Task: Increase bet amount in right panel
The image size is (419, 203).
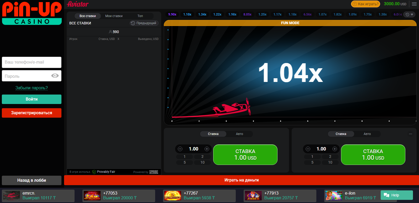Action: tap(335, 149)
